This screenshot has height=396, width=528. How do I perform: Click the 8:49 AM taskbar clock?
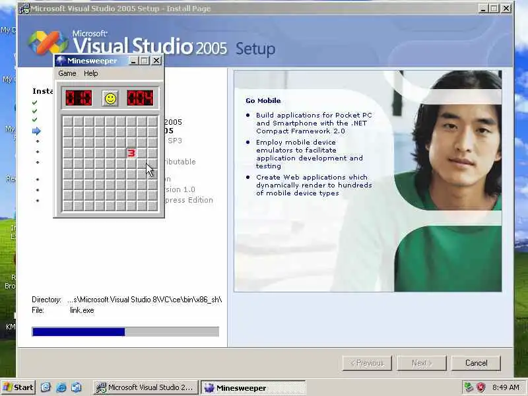point(506,387)
